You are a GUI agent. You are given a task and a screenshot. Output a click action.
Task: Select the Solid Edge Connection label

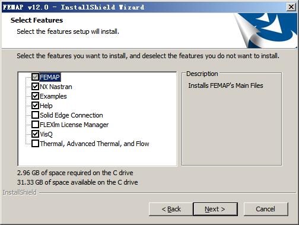pos(71,115)
